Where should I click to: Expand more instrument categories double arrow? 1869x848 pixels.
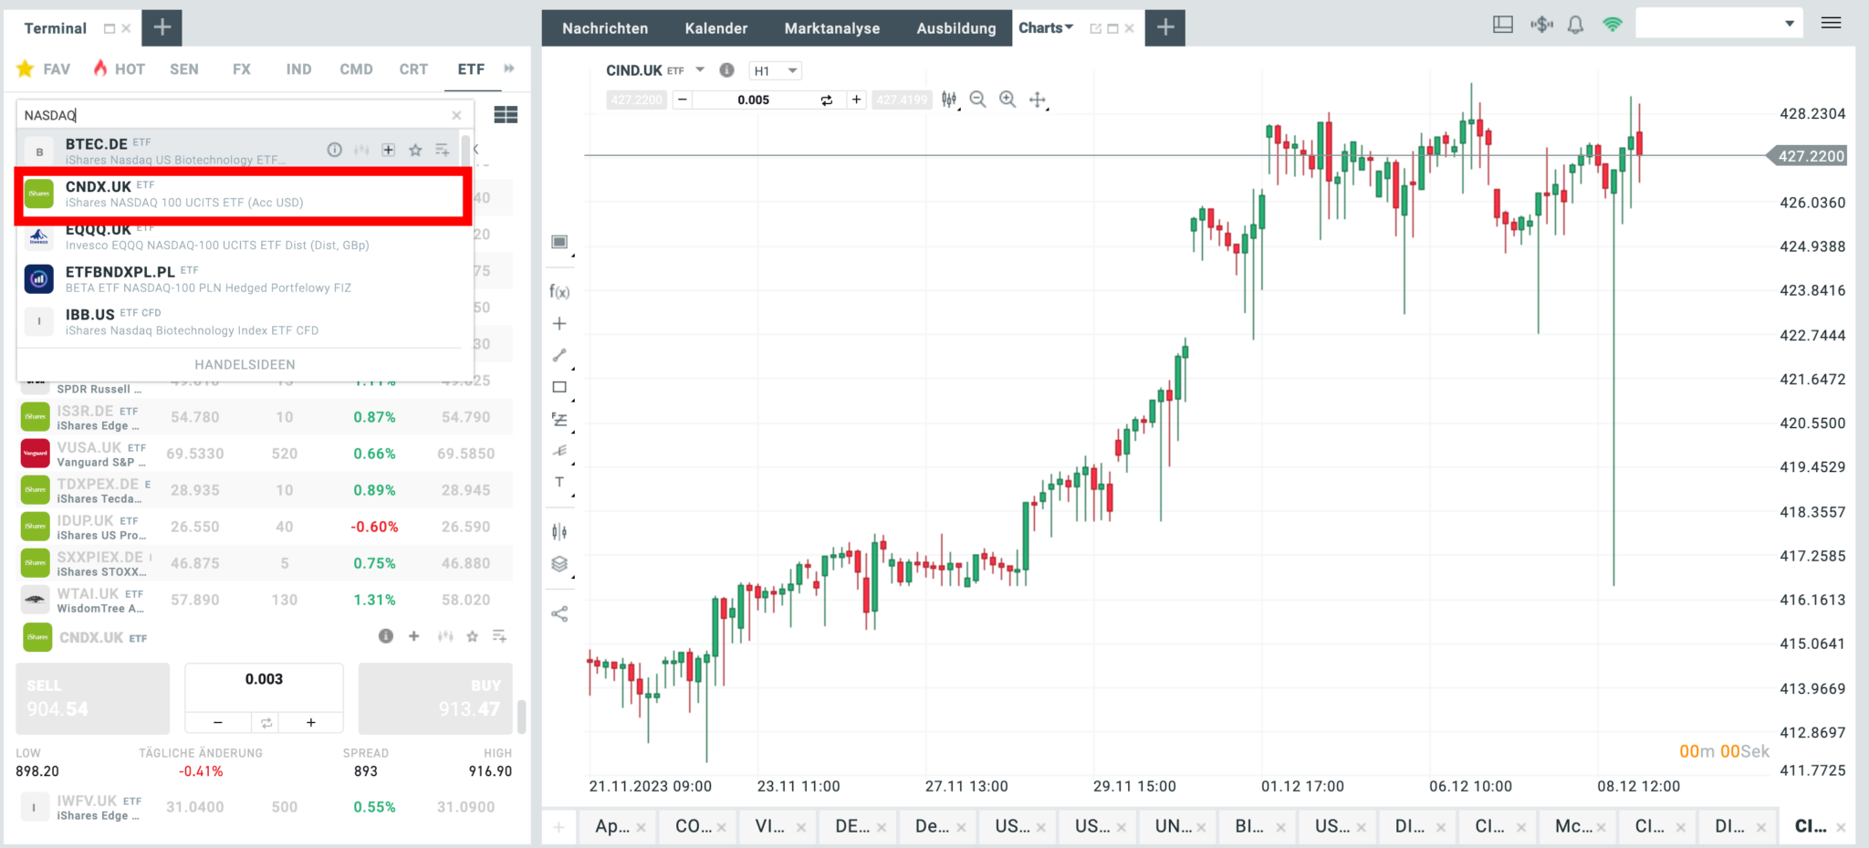coord(509,68)
